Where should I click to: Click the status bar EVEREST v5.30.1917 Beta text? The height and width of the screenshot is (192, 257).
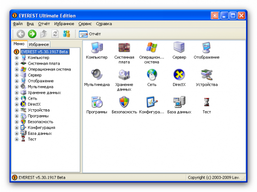[x=42, y=177]
